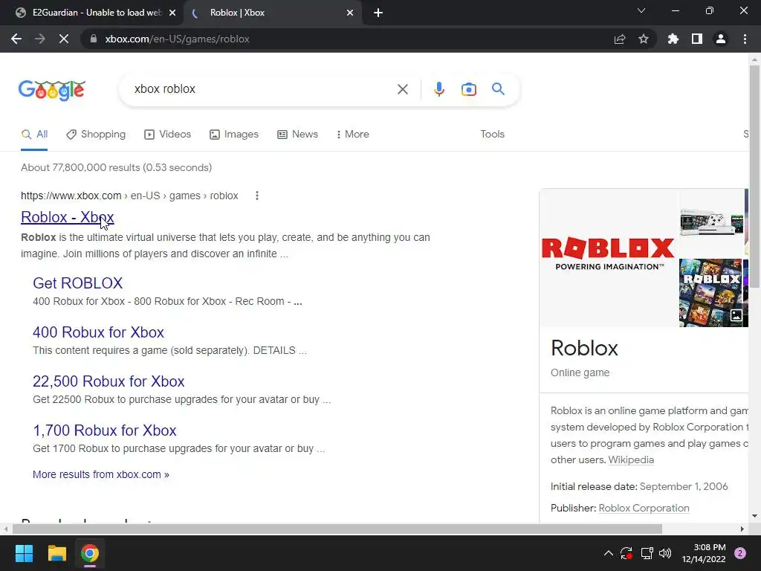Image resolution: width=761 pixels, height=571 pixels.
Task: Close the E2Guardian tab
Action: pos(172,13)
